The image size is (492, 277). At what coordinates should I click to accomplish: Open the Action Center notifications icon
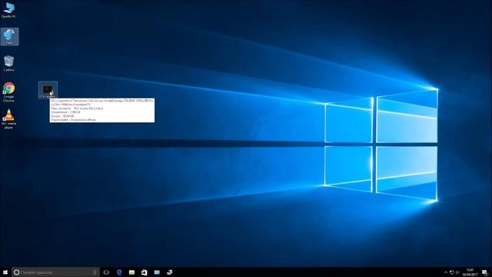[x=485, y=272]
